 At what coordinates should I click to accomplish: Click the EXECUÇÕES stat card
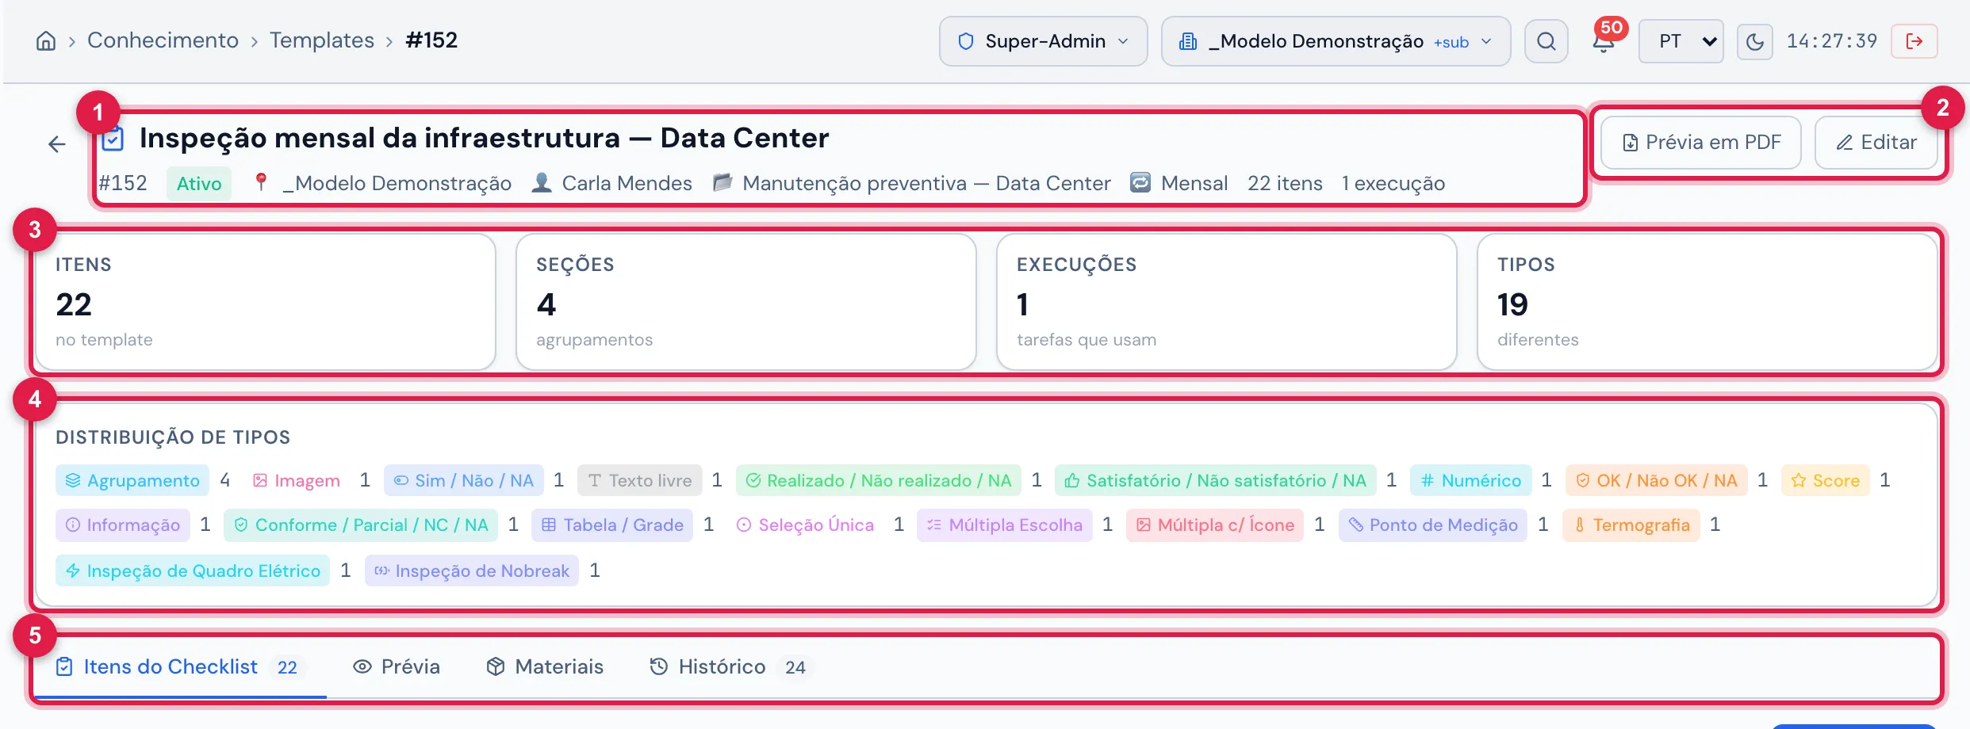(x=1227, y=302)
